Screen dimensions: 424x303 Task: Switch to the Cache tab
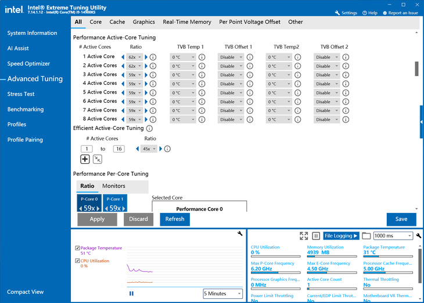click(x=117, y=22)
